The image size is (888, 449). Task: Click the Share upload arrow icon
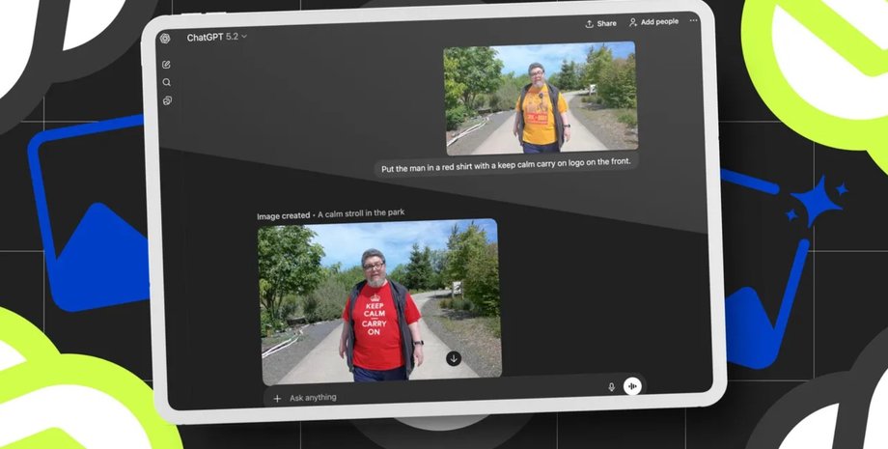589,23
